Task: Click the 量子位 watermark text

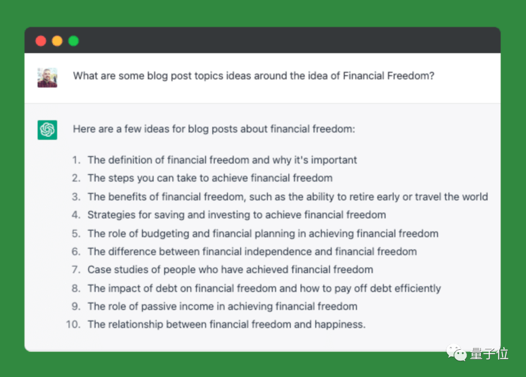Action: [x=489, y=354]
